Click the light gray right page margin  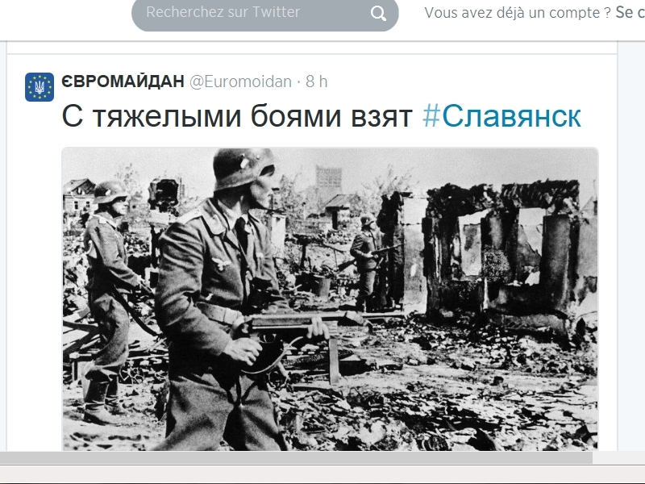click(x=631, y=247)
